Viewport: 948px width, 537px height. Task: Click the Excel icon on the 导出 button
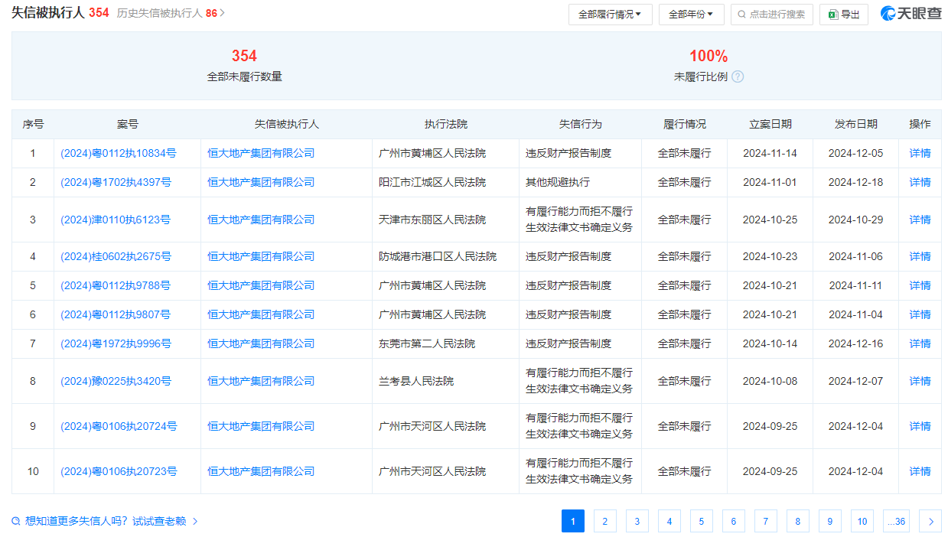pos(832,15)
